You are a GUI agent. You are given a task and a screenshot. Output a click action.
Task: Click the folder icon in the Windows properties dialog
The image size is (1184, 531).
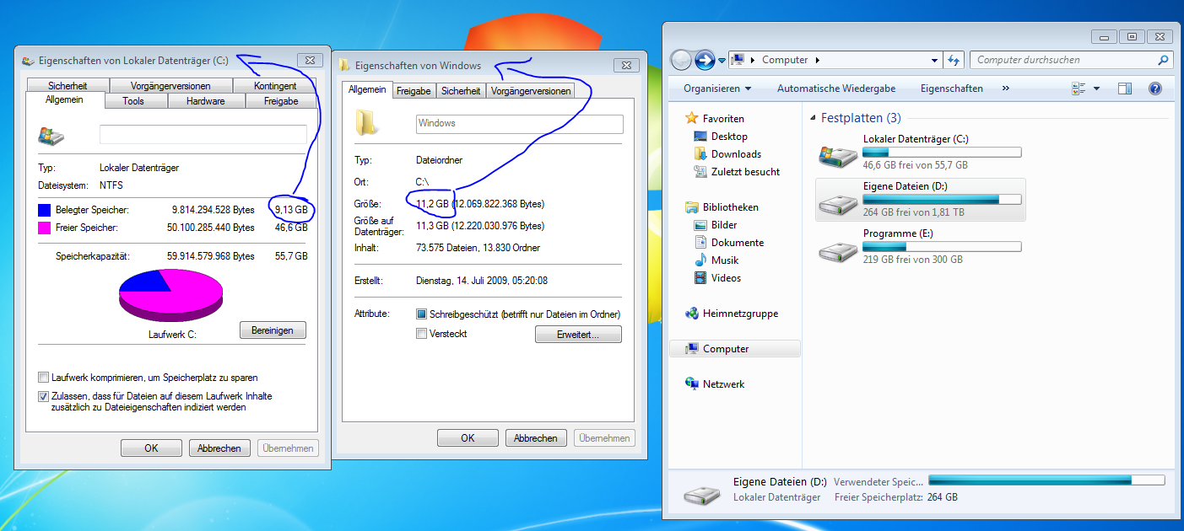coord(367,122)
